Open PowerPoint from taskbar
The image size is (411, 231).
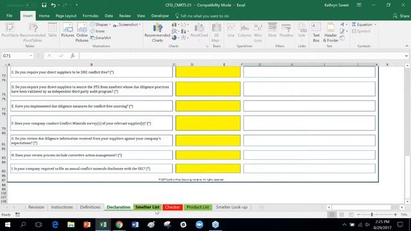pos(87,225)
